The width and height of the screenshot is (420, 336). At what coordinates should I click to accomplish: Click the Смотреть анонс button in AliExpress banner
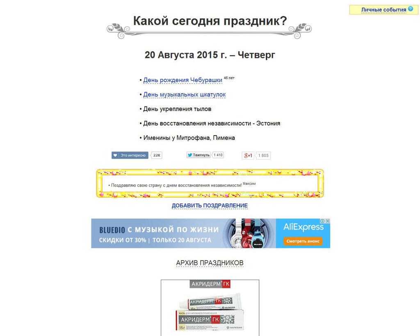[303, 241]
